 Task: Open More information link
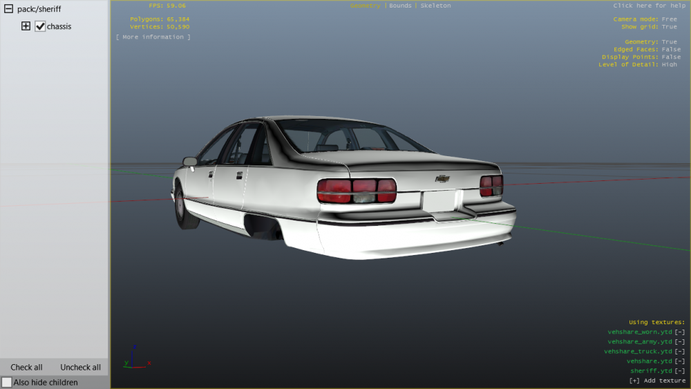[x=153, y=37]
